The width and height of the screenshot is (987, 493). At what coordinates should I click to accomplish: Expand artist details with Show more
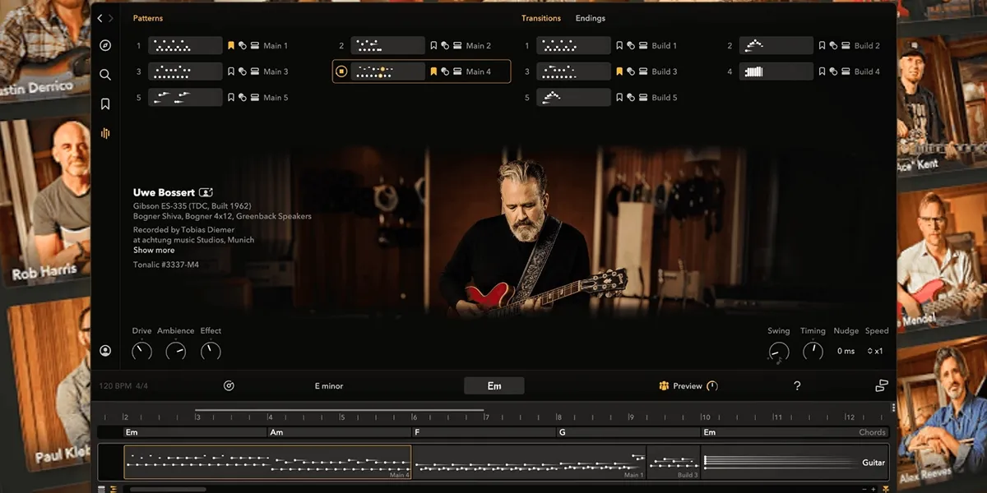[154, 251]
